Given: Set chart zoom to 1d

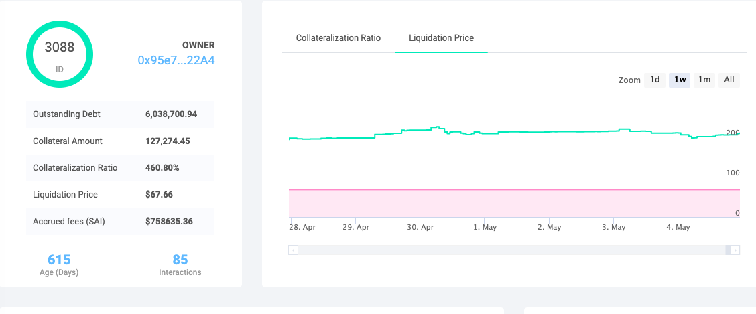Looking at the screenshot, I should click(x=655, y=80).
